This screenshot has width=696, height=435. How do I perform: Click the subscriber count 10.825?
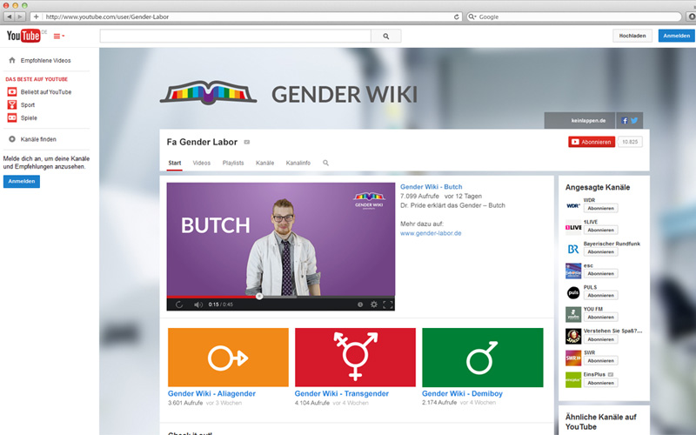[x=630, y=142]
